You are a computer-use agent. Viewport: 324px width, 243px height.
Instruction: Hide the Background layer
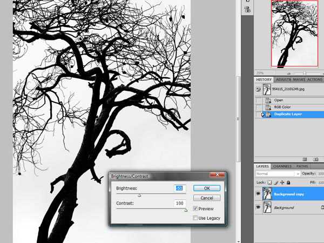pos(258,207)
